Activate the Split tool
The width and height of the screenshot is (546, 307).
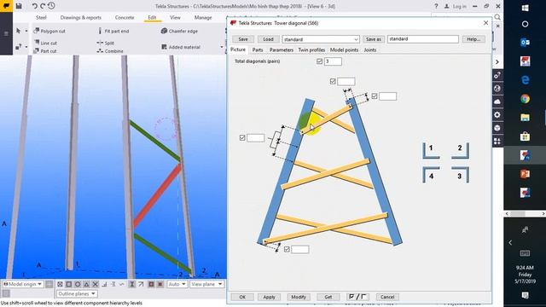tap(106, 43)
